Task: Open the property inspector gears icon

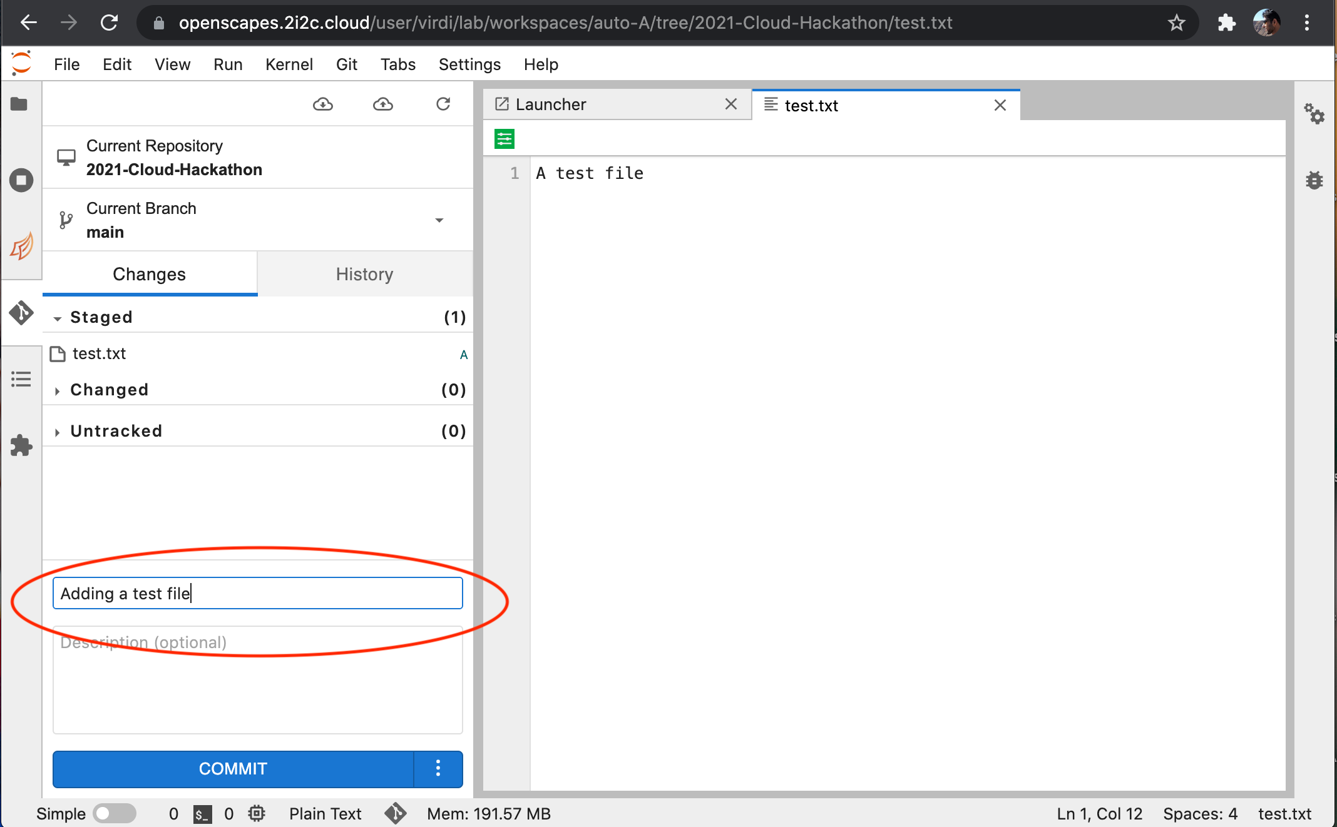Action: pos(1314,114)
